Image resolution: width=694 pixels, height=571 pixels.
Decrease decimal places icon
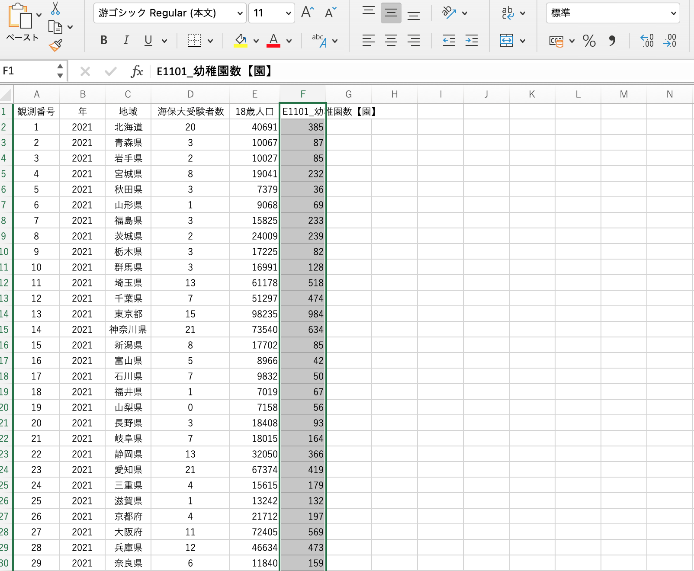[x=670, y=41]
